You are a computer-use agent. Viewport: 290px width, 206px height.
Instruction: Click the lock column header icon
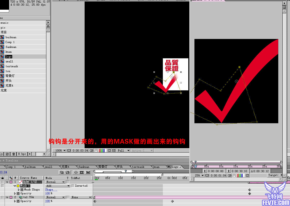point(2,178)
